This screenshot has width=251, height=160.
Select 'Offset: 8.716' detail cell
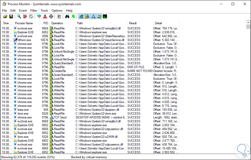click(166, 106)
